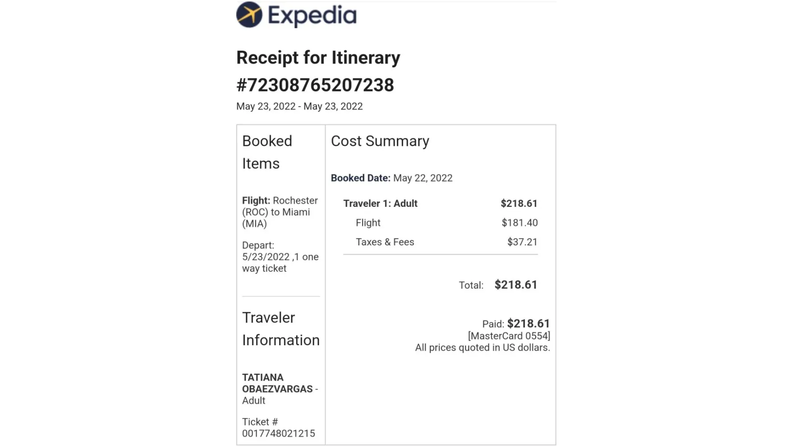Image resolution: width=793 pixels, height=446 pixels.
Task: Click "All prices quoted in US dollars" note
Action: 482,348
